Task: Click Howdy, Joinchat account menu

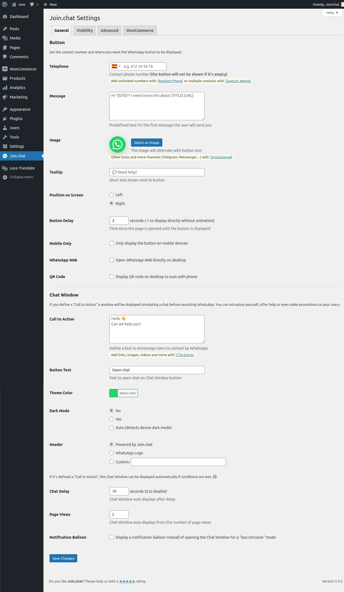Action: click(328, 4)
